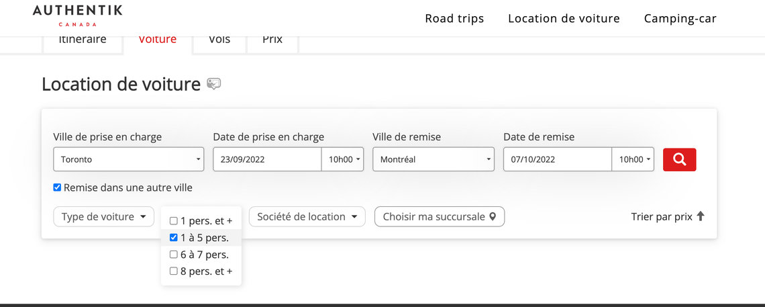Click the red search magnifier button
Screen dimensions: 765x307
pos(679,160)
